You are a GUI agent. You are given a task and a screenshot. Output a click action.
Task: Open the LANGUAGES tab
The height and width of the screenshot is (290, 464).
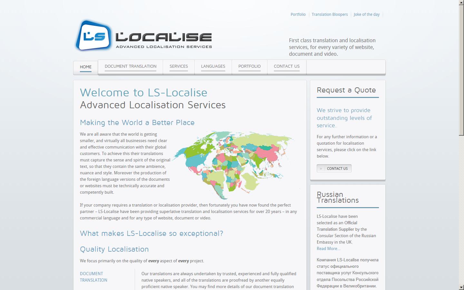[213, 66]
